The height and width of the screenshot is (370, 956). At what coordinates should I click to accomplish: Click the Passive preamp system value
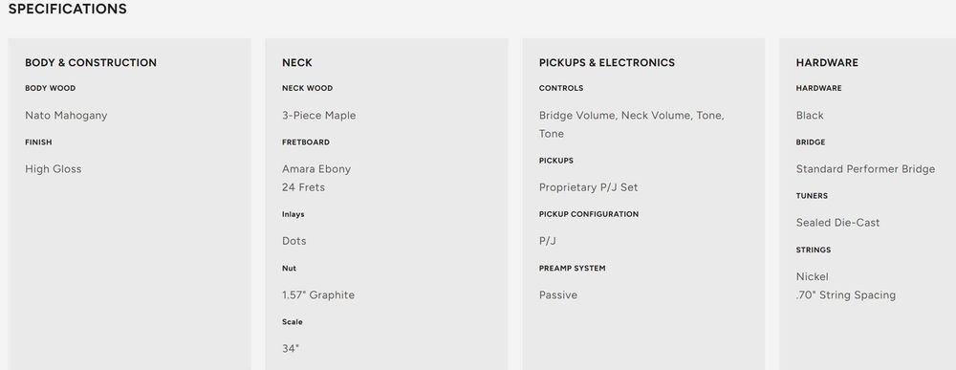pos(558,295)
